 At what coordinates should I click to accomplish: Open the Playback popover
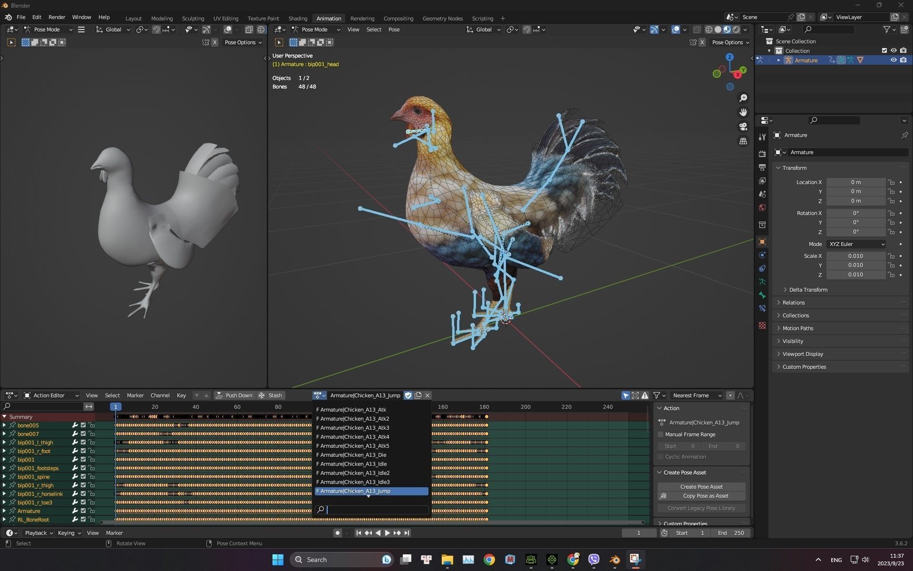(x=39, y=533)
